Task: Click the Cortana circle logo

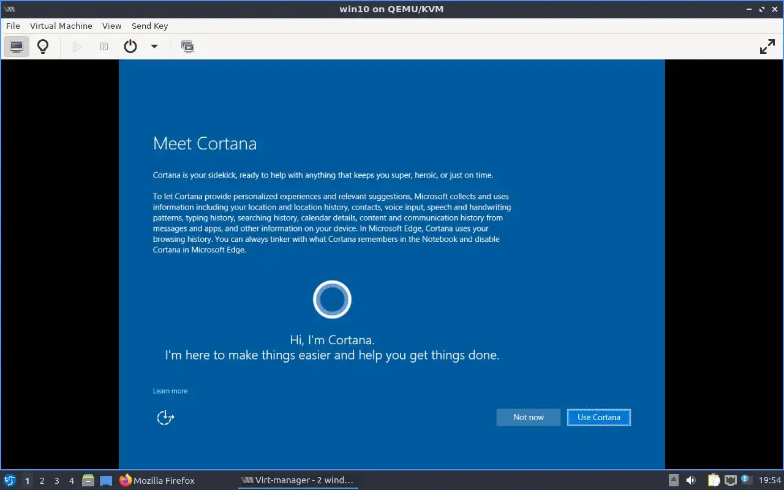Action: click(x=332, y=300)
